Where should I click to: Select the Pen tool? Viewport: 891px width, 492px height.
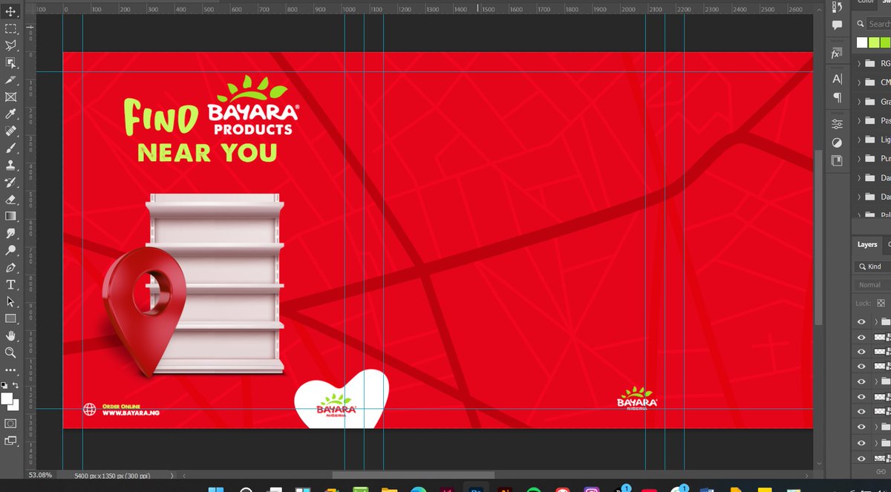[10, 267]
